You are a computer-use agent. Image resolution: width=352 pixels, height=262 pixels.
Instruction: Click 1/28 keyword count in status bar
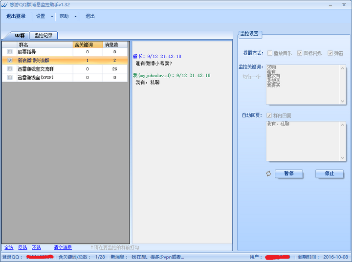100,257
